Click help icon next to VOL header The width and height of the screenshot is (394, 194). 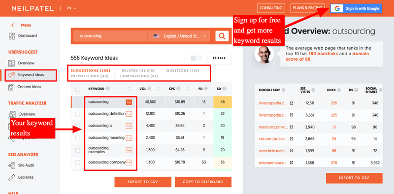pos(149,89)
